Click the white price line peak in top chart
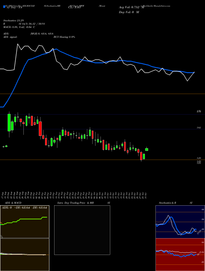The image size is (205, 271). click(x=18, y=44)
